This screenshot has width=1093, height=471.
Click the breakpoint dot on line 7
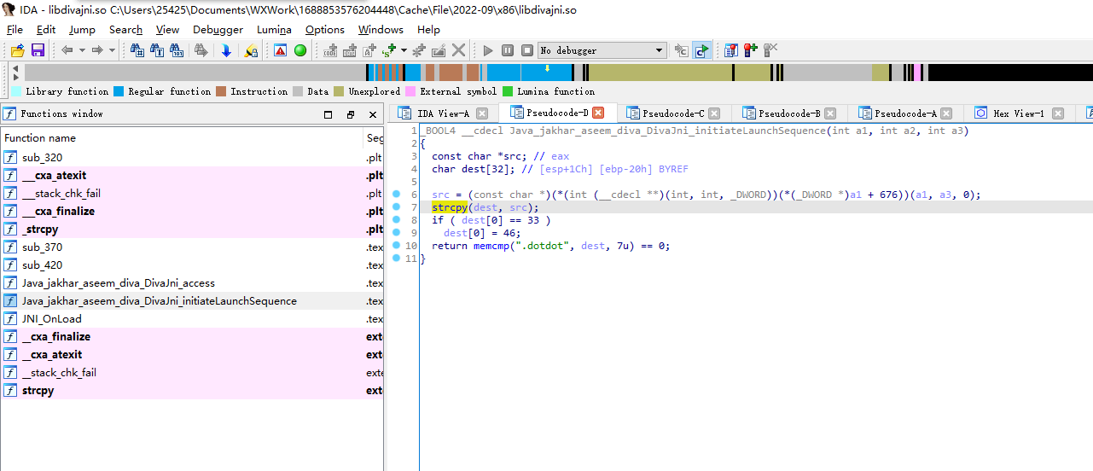pyautogui.click(x=396, y=207)
